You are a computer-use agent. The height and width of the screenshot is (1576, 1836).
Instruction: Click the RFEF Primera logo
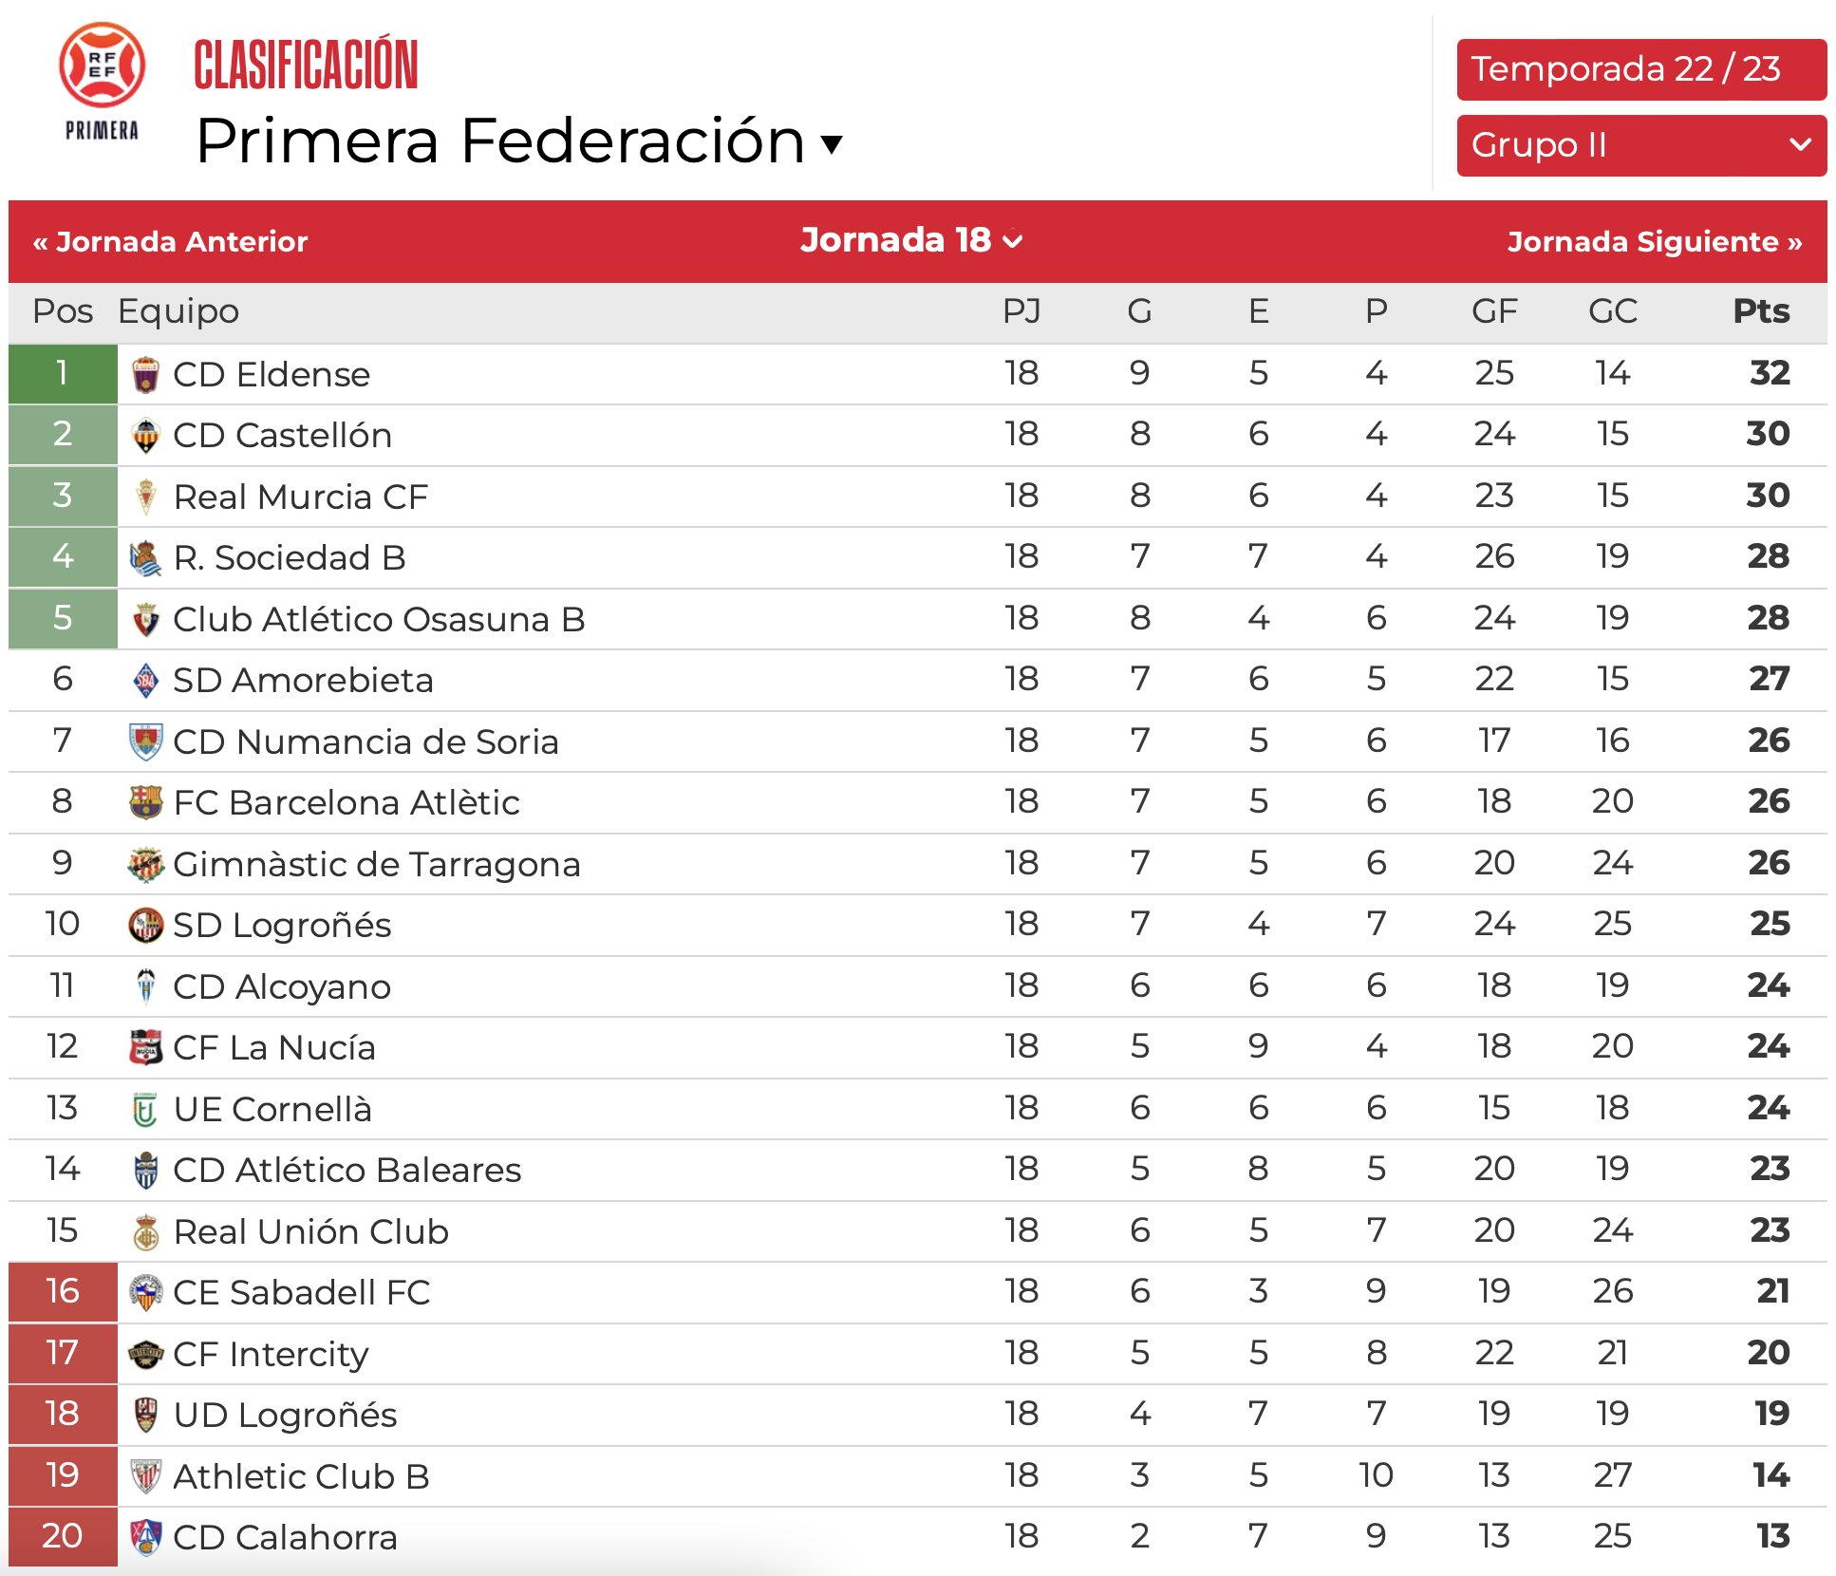[x=102, y=83]
